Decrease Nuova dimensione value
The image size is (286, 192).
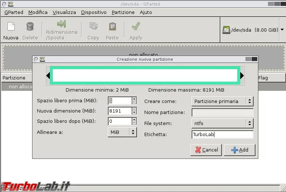tap(134, 113)
